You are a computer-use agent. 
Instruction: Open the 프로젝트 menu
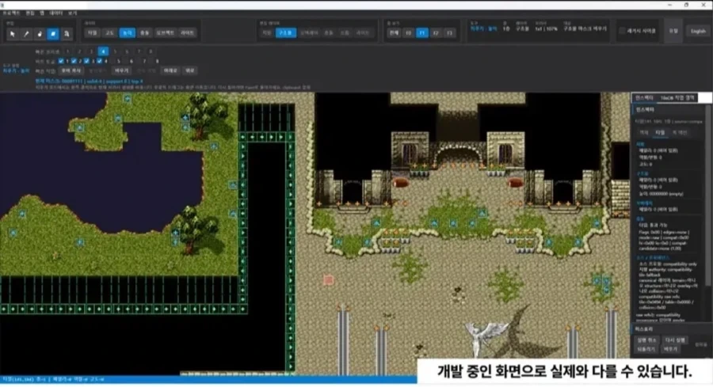(x=11, y=13)
